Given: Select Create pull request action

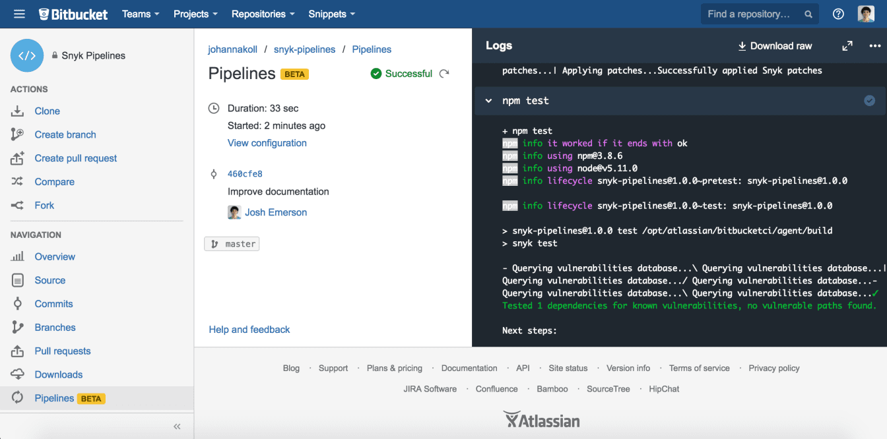Looking at the screenshot, I should (x=76, y=158).
